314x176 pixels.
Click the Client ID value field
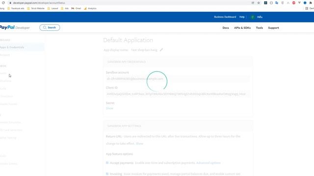point(178,94)
